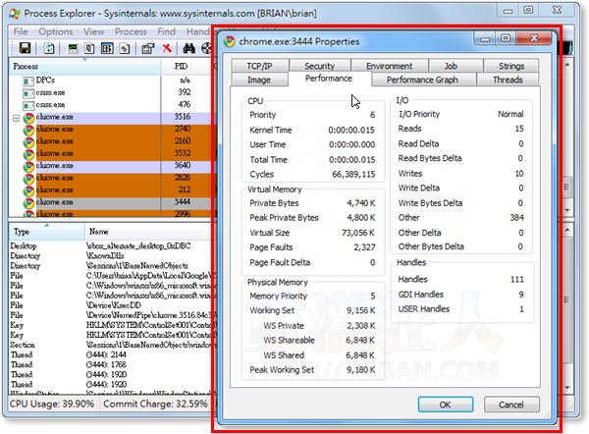Open the Process menu
Screen dimensions: 589x434
[x=131, y=31]
